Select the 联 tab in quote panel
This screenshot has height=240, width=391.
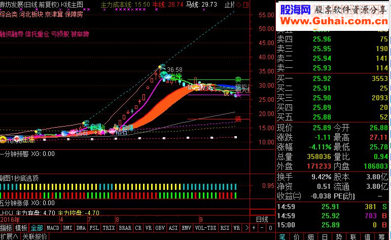point(353,237)
